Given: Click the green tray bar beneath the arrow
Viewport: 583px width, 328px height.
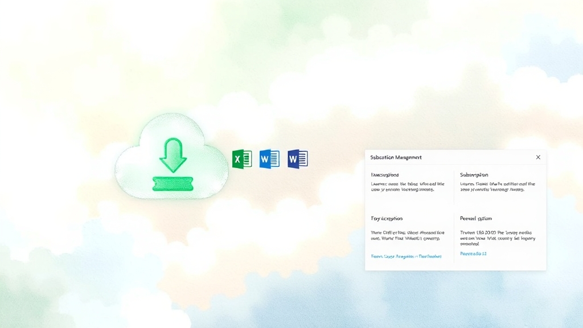Looking at the screenshot, I should [x=173, y=183].
